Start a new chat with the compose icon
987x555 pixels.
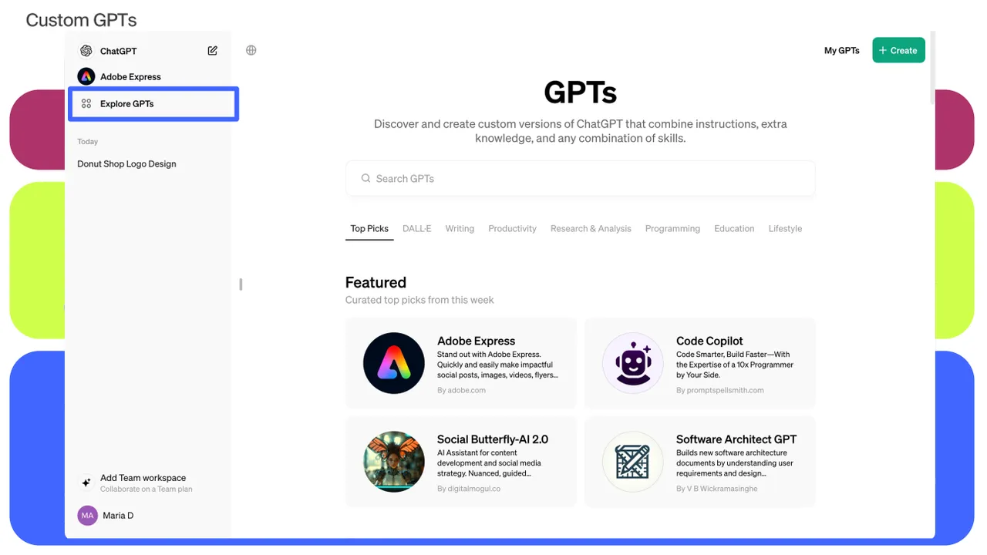pos(213,51)
